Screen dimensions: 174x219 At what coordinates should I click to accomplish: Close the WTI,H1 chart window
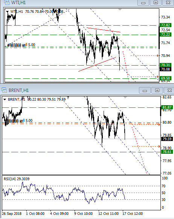coord(168,3)
